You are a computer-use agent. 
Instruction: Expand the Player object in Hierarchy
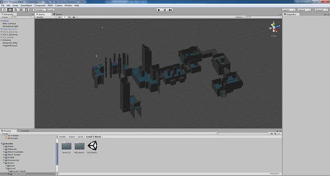(x=1, y=21)
